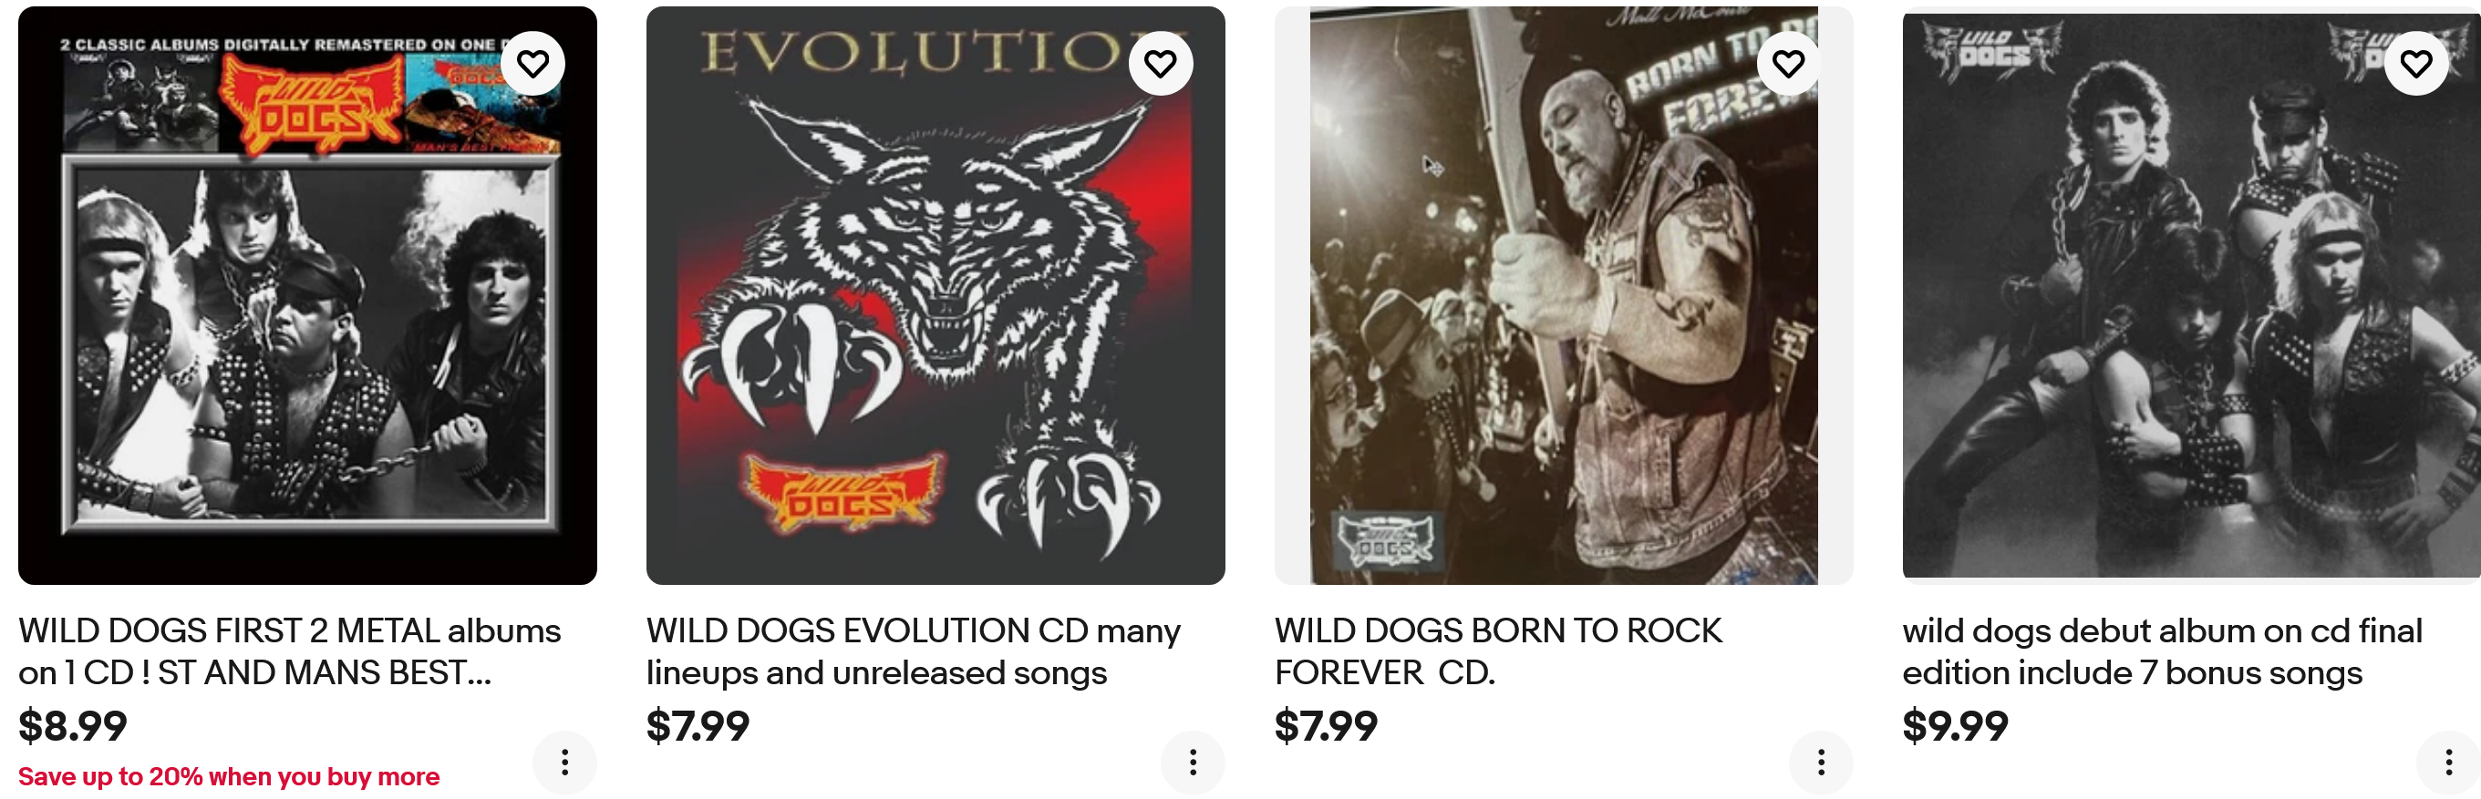Follow the Wild Dogs Born To Rock Forever CD link

pyautogui.click(x=1498, y=651)
